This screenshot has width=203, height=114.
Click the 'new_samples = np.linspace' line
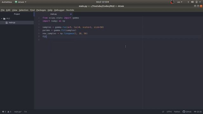click(65, 33)
